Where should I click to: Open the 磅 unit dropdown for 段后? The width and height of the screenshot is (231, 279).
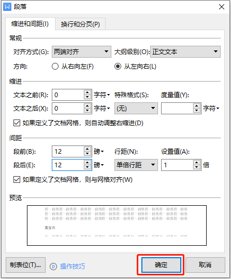click(x=99, y=165)
